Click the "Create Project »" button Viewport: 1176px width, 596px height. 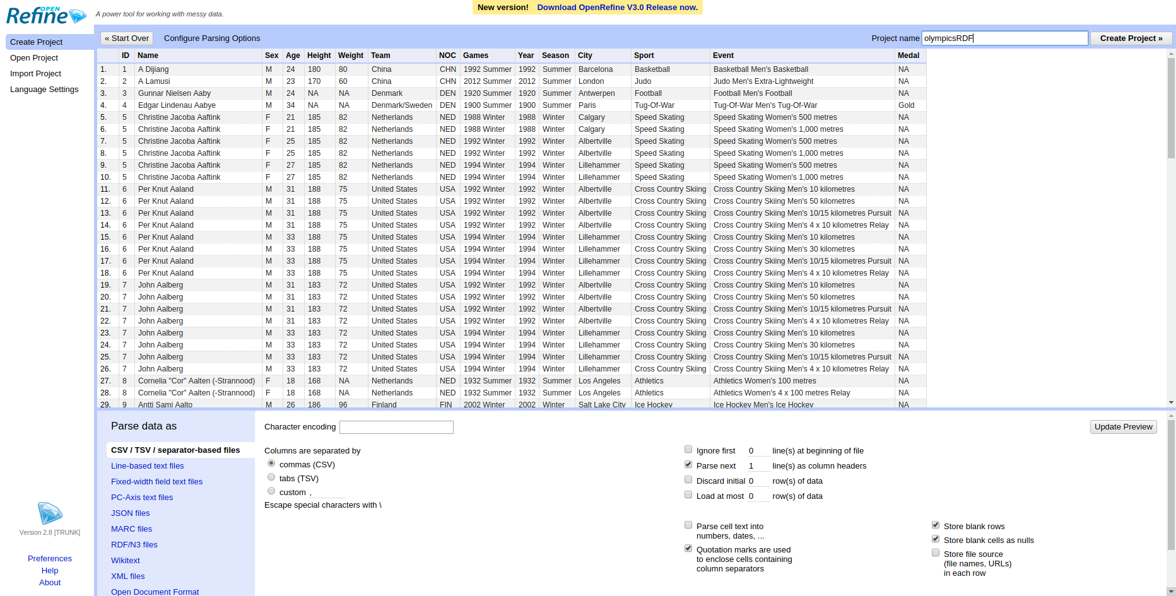point(1131,38)
